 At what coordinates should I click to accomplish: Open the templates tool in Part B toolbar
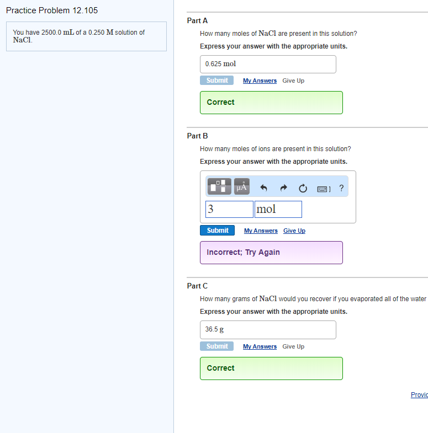tap(219, 186)
